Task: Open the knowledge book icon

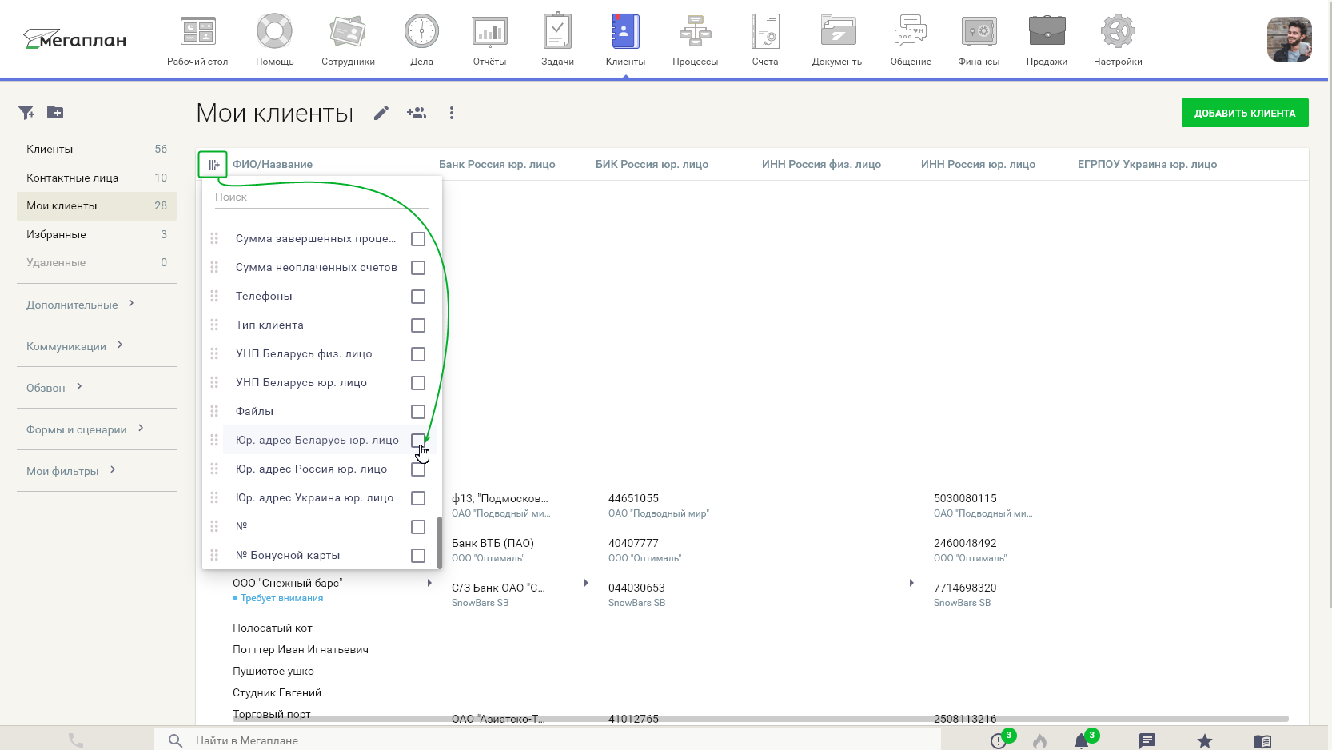Action: pyautogui.click(x=1262, y=741)
